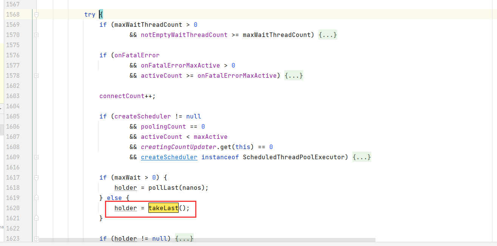Click the poolingCount variable
Screen dimensions: 497x246
click(163, 127)
